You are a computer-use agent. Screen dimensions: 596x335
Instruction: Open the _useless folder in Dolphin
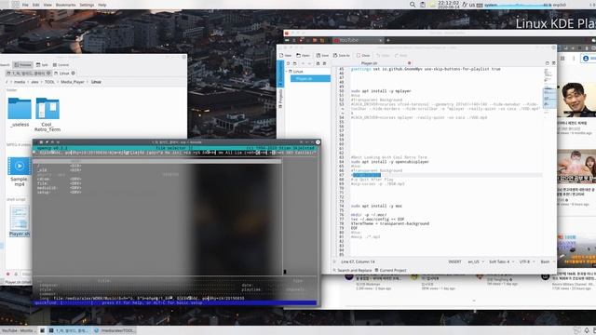click(x=20, y=112)
